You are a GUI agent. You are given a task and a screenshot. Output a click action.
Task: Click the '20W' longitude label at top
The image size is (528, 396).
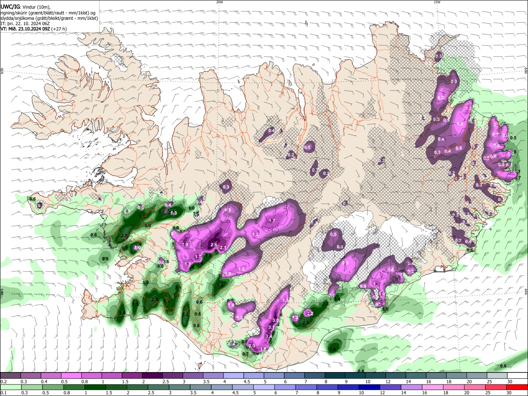(x=219, y=2)
